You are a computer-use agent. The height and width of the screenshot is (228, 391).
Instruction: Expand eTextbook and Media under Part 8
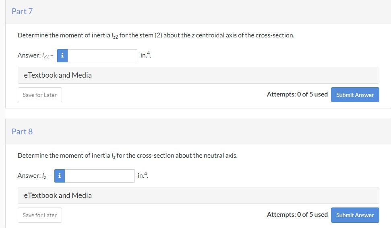click(x=58, y=195)
